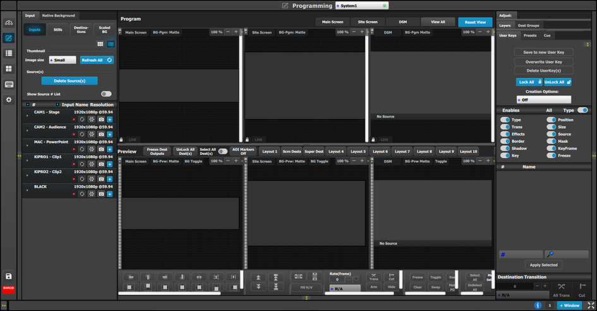Expand the MAC - PowerPoint input row
The height and width of the screenshot is (311, 597).
27,145
